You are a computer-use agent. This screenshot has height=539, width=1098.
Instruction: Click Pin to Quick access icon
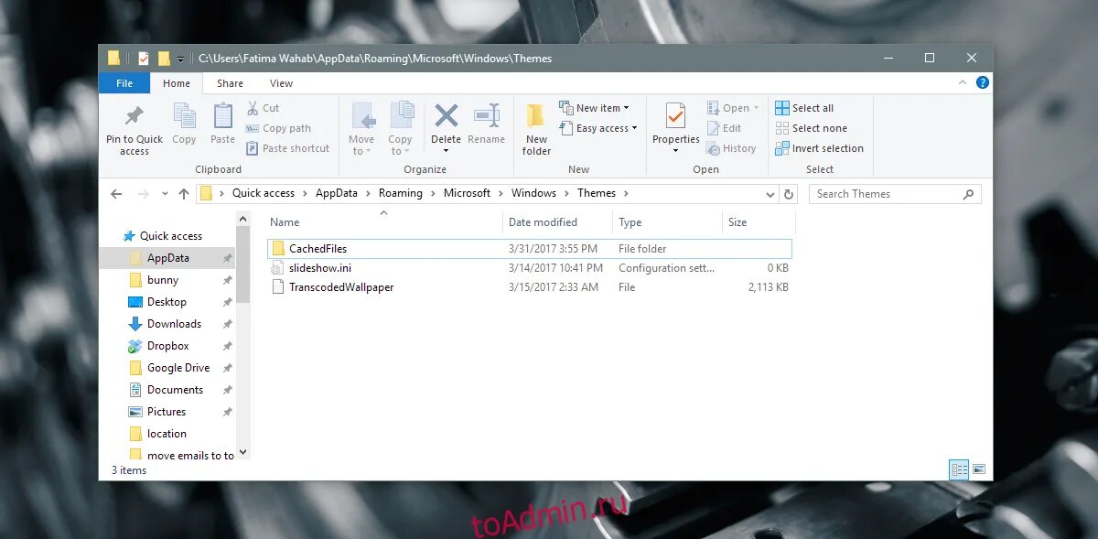135,117
